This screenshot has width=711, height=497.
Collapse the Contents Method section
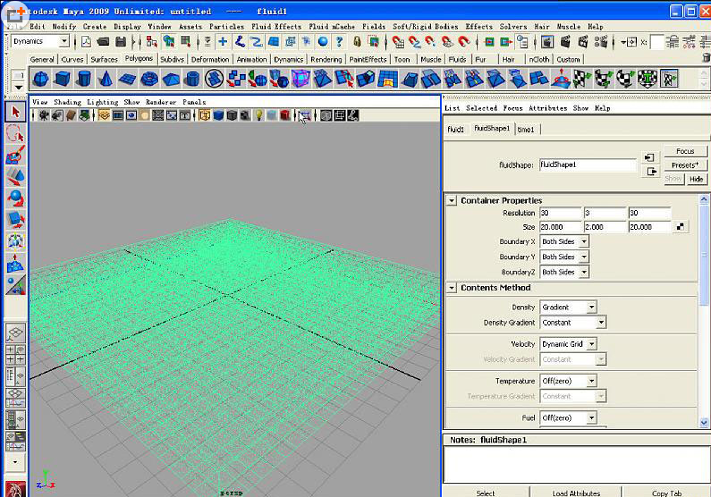pyautogui.click(x=451, y=288)
